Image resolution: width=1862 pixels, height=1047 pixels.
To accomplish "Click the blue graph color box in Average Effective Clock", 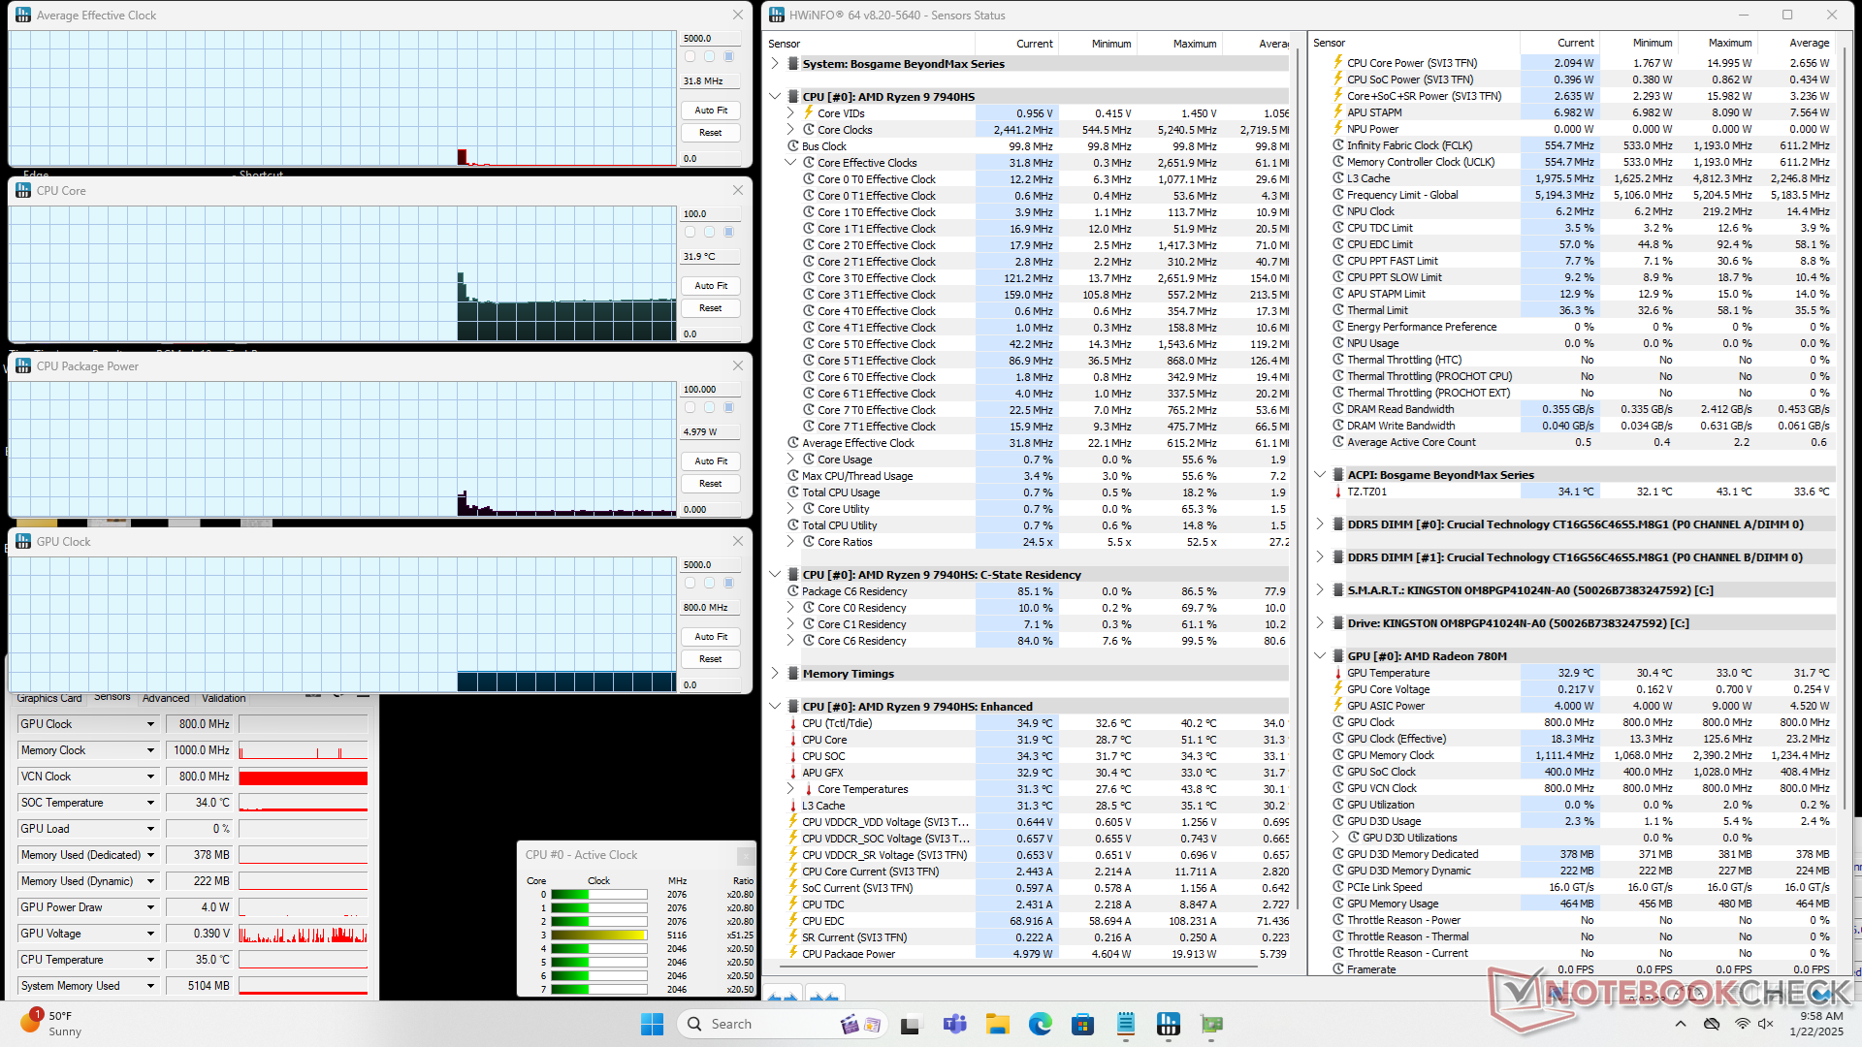I will click(729, 56).
